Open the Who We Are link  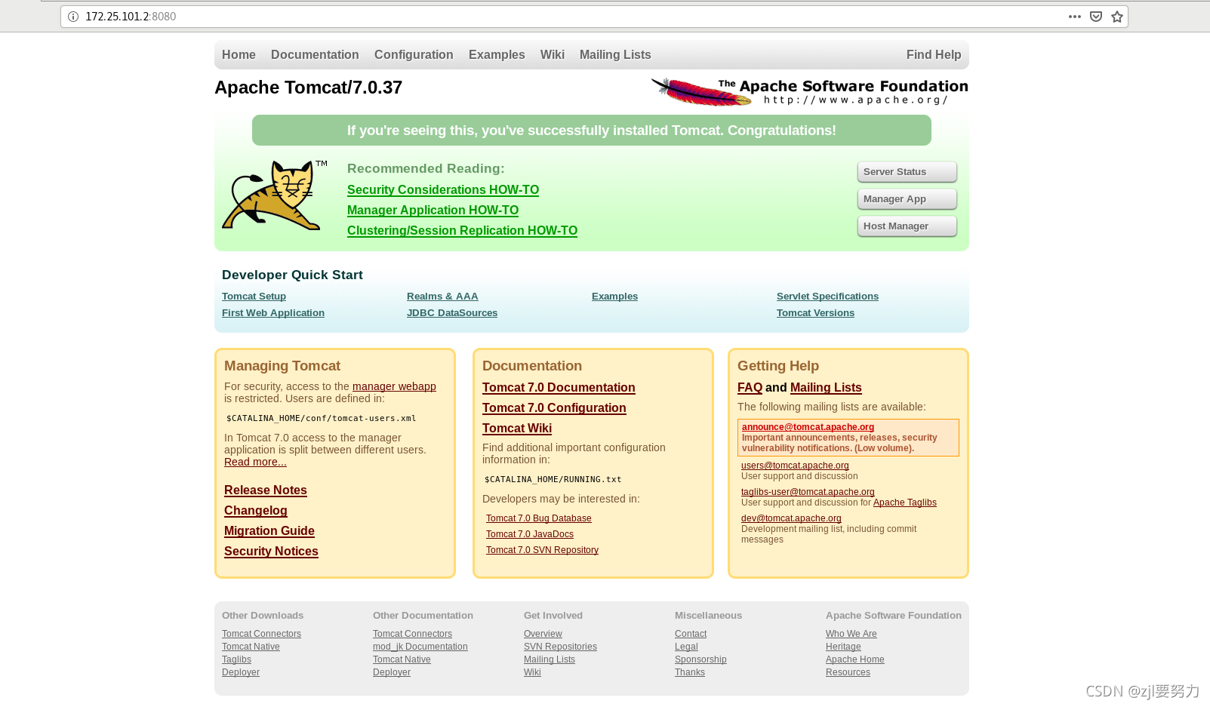click(851, 634)
